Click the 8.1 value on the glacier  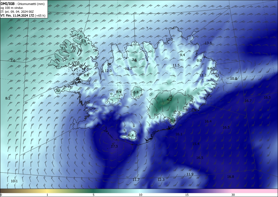pos(119,92)
